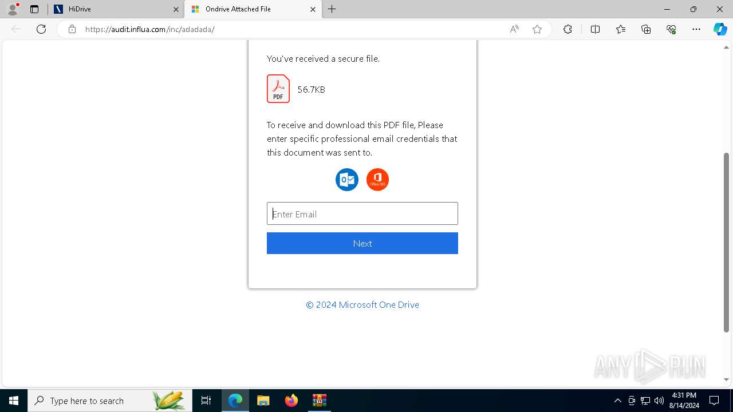Select the Ondrive Attached File tab

click(252, 9)
